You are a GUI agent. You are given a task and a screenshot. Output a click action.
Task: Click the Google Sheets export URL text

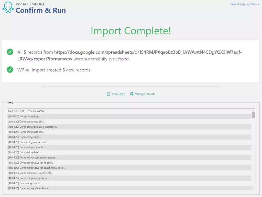[129, 55]
